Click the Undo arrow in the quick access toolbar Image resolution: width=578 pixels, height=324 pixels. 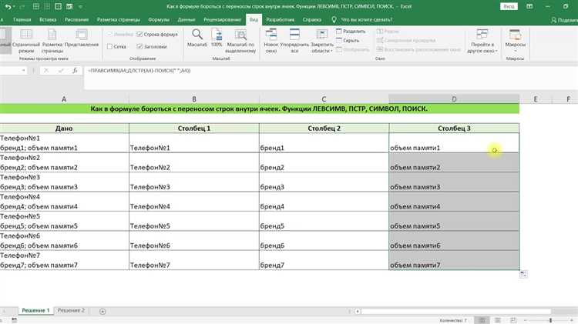tap(8, 7)
